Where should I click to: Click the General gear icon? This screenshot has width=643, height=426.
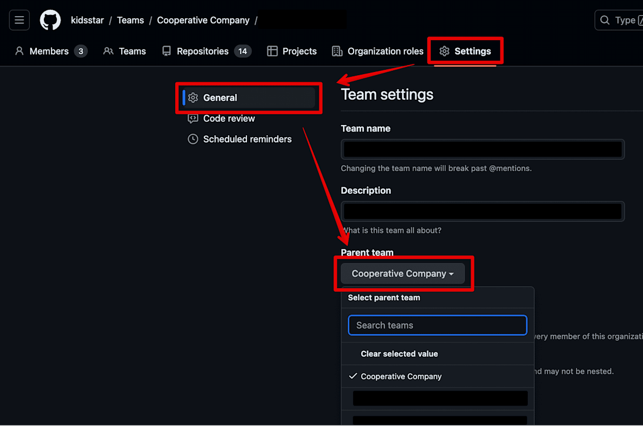point(193,98)
